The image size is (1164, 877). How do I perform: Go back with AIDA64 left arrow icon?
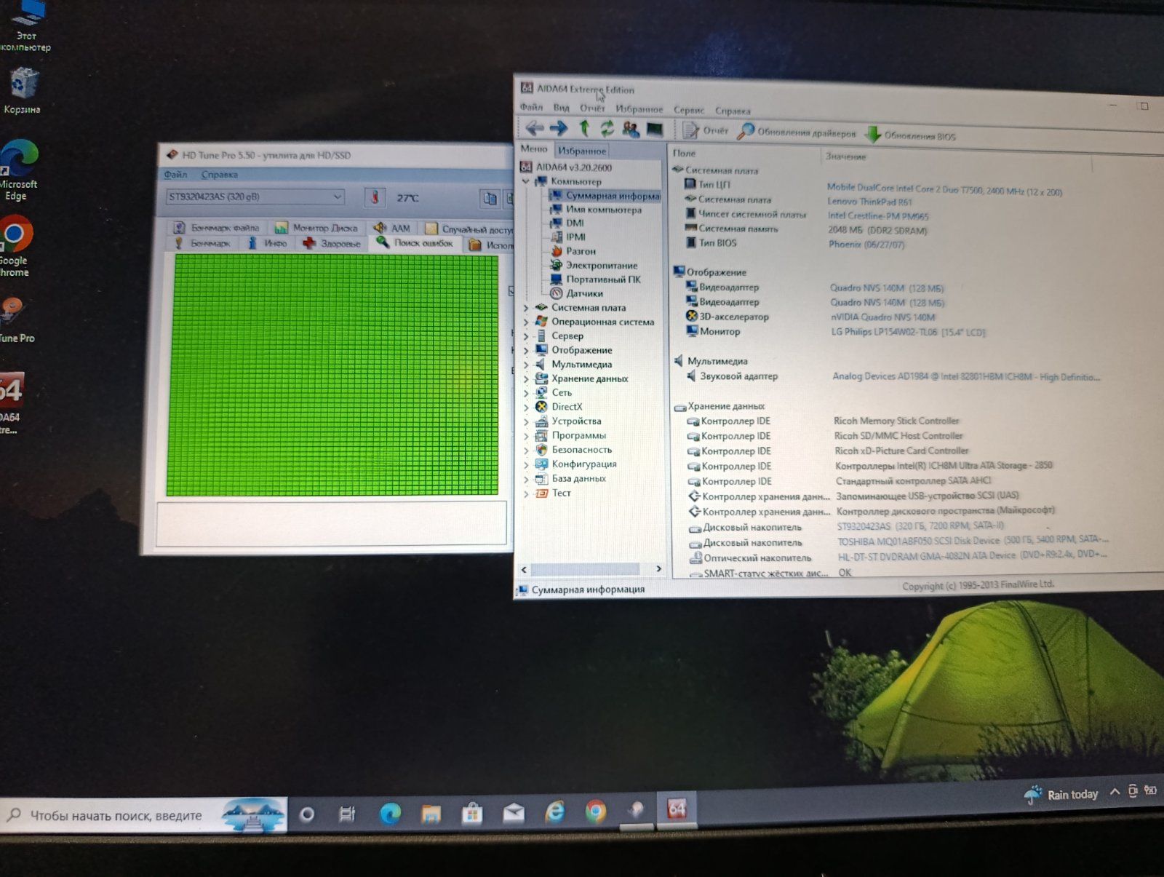click(535, 129)
